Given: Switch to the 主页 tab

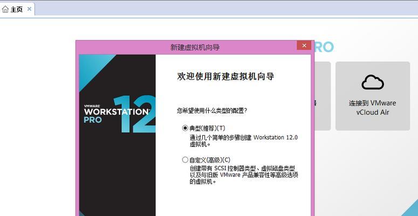Looking at the screenshot, I should pos(17,10).
